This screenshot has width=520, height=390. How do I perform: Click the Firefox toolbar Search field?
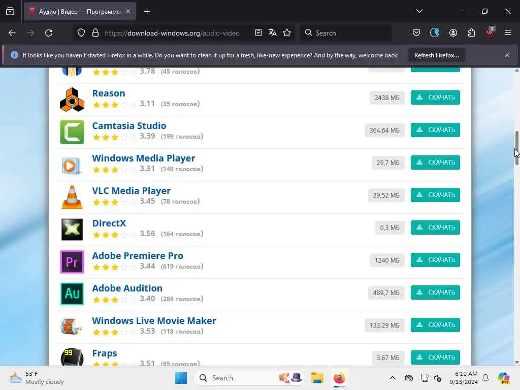(346, 33)
